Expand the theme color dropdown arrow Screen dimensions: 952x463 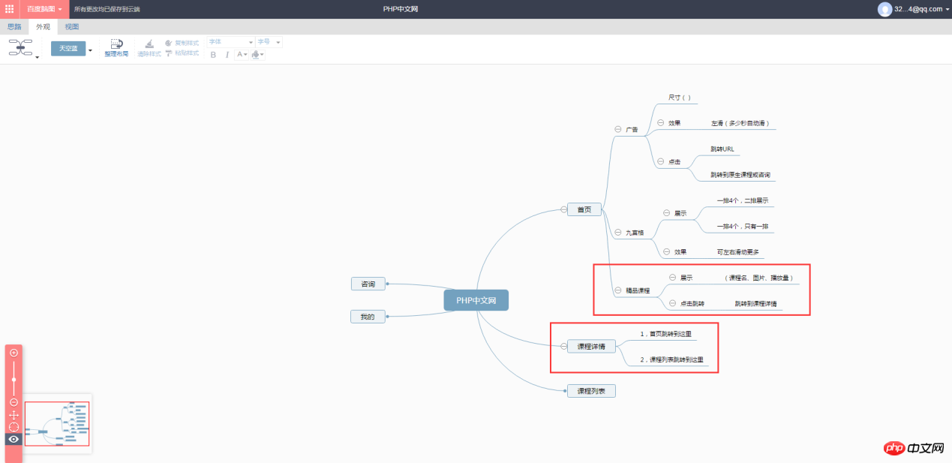tap(91, 50)
